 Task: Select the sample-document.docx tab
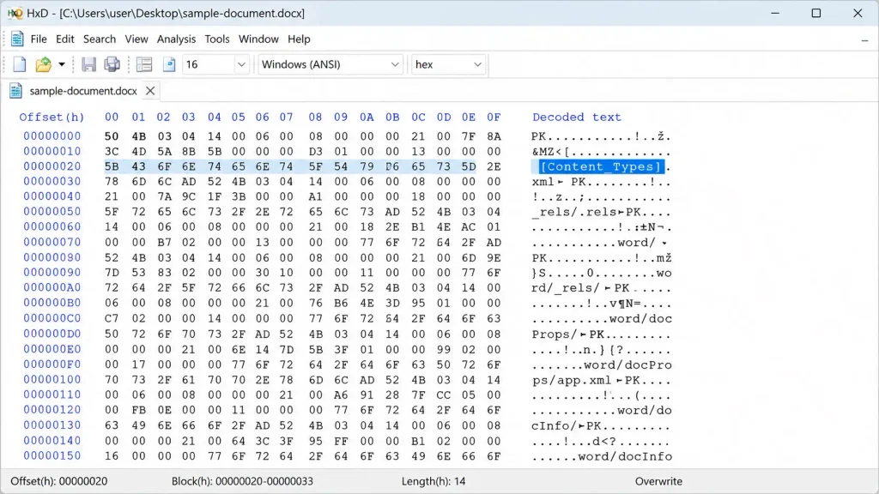[83, 91]
